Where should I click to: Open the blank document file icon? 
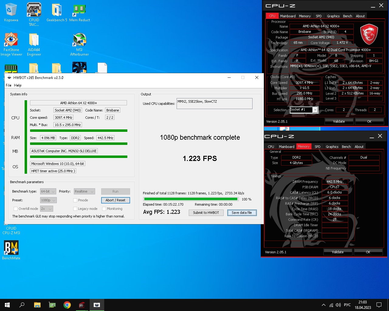(x=102, y=67)
